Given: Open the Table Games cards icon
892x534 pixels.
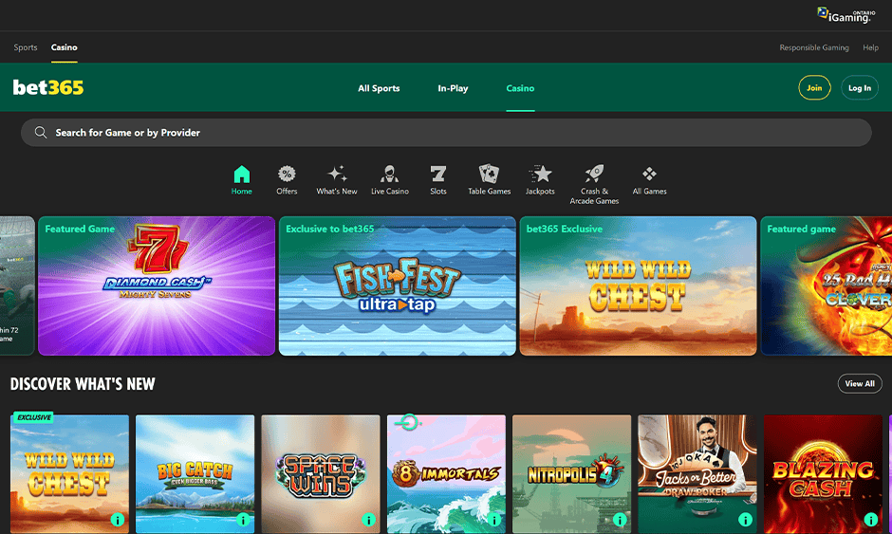Looking at the screenshot, I should pyautogui.click(x=490, y=174).
